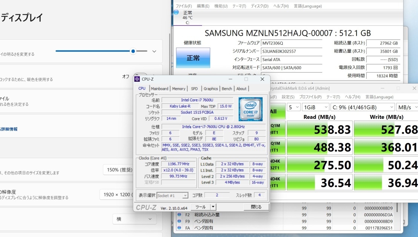Switch to the Graphics tab in CPU-Z
This screenshot has height=237, width=418.
[x=211, y=89]
